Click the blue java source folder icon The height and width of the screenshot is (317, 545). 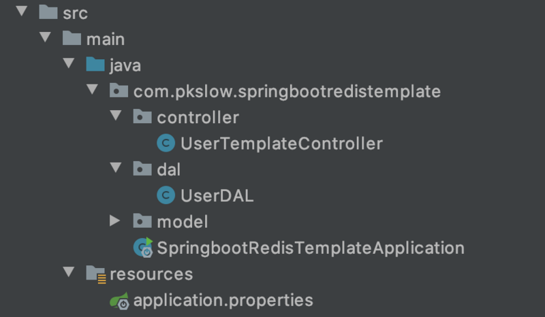[95, 65]
